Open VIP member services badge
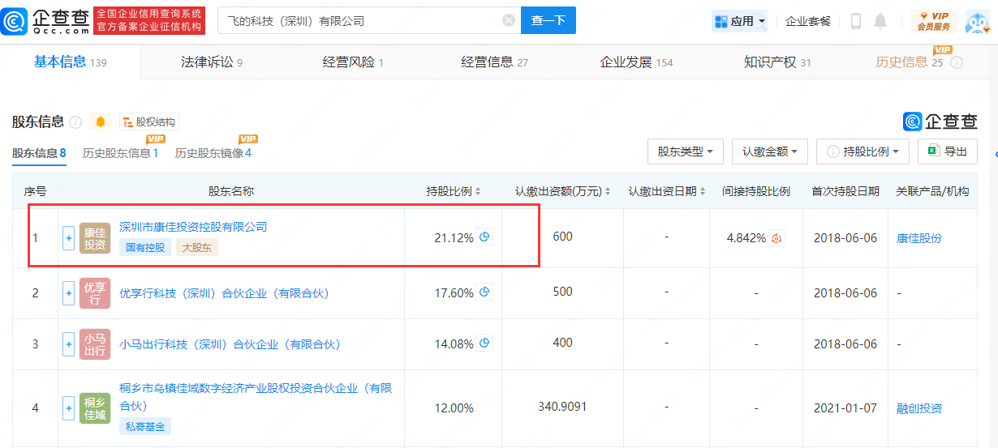998x448 pixels. click(933, 21)
